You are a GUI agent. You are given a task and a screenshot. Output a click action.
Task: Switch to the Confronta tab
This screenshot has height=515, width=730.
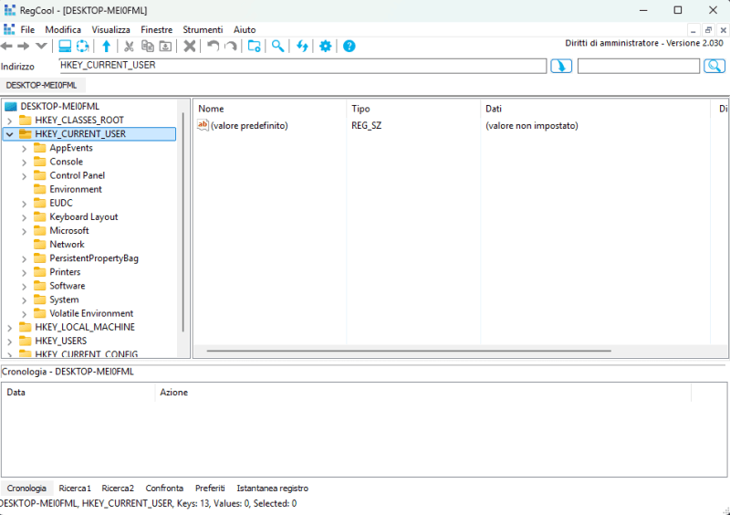164,489
